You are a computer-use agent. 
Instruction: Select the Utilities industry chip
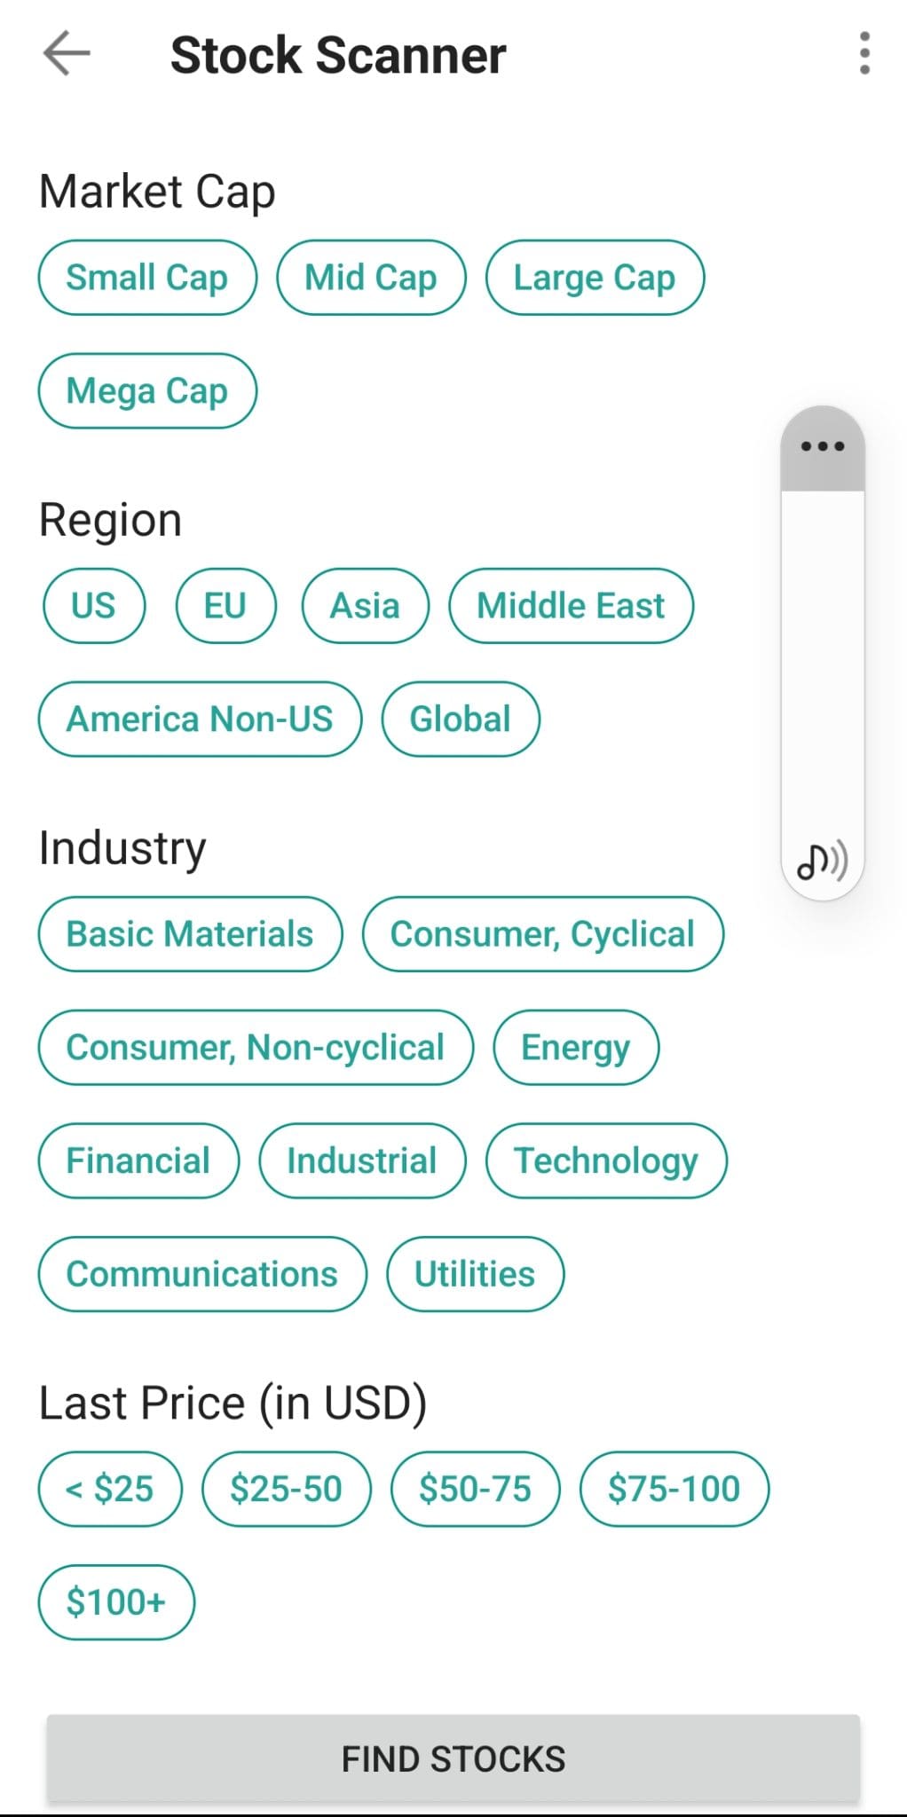pos(475,1275)
